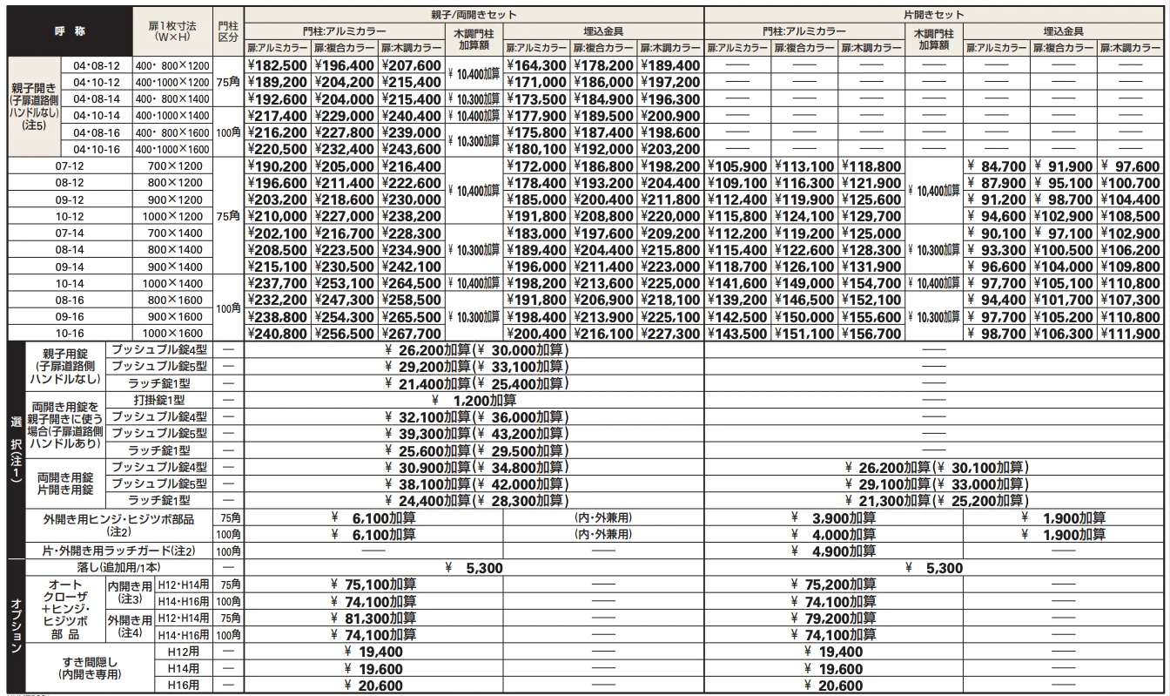Select the ¥81,300加算 value

coord(374,618)
